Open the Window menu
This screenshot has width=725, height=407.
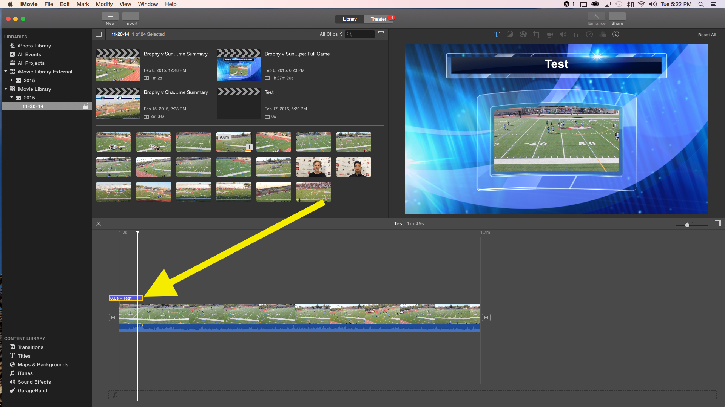click(148, 4)
